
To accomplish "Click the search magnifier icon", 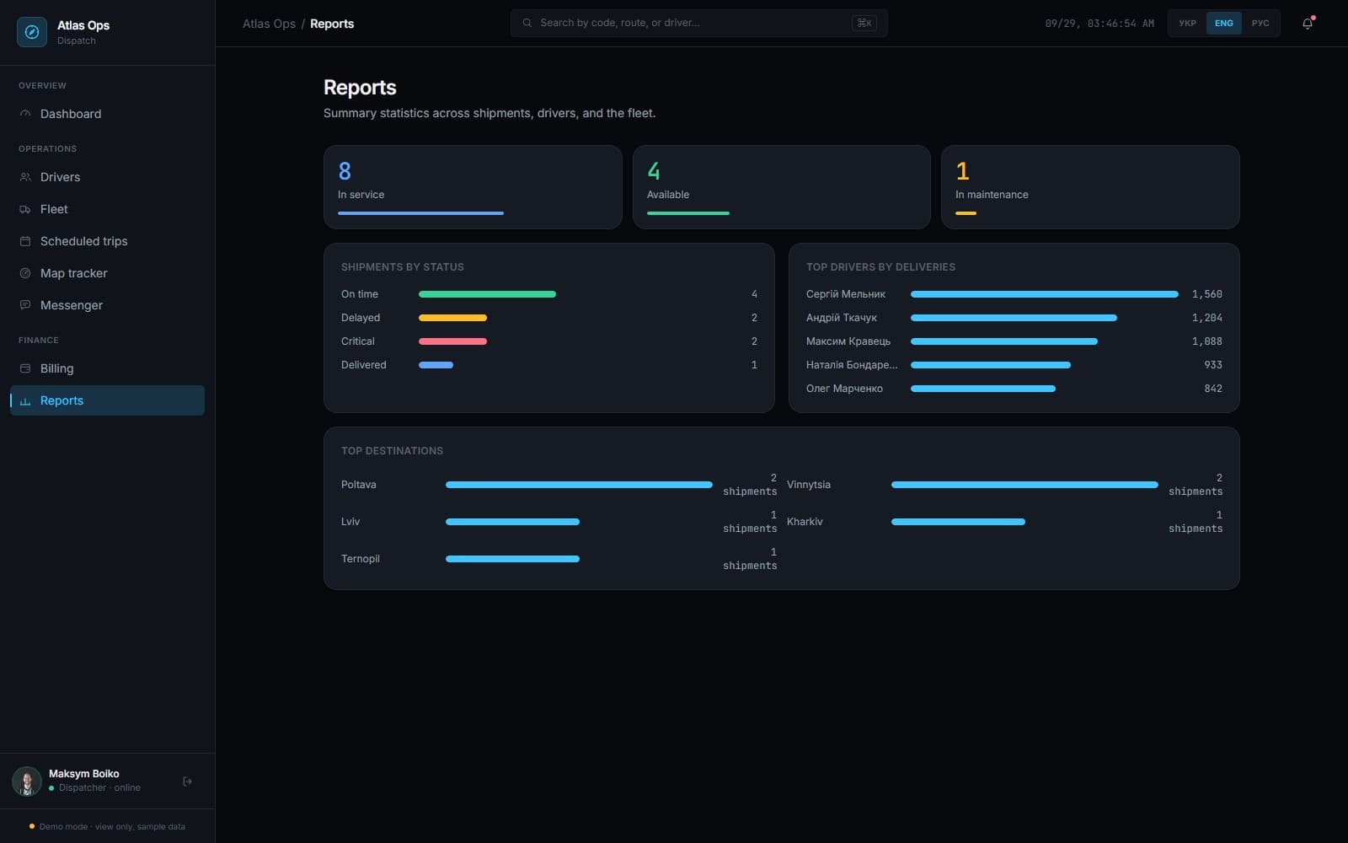I will tap(527, 23).
